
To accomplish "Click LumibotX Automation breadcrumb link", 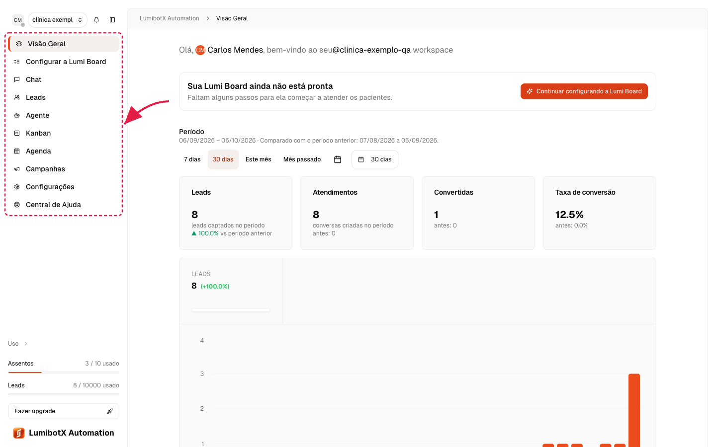I will [x=170, y=18].
